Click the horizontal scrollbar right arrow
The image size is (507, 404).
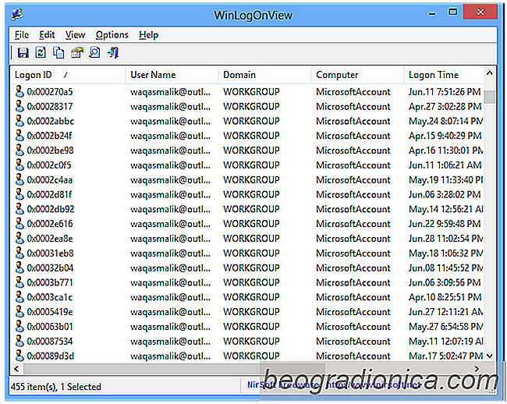pyautogui.click(x=477, y=368)
